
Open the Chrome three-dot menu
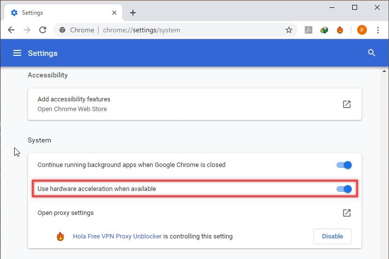point(378,30)
